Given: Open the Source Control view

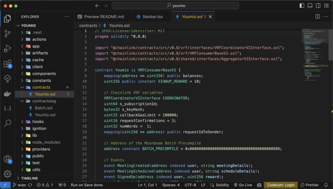Looking at the screenshot, I should 7,33.
